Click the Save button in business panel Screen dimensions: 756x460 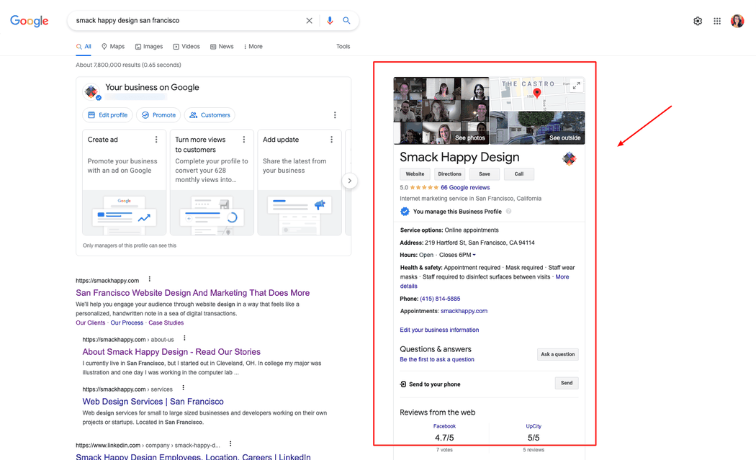(x=485, y=174)
